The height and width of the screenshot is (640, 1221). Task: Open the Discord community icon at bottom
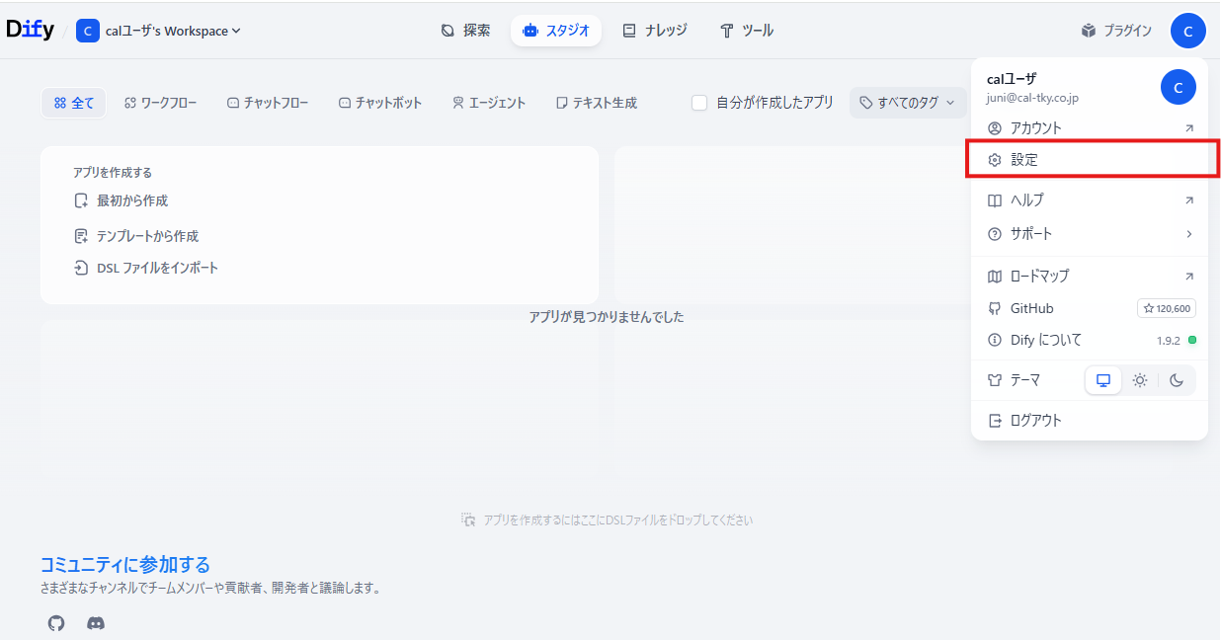(95, 623)
